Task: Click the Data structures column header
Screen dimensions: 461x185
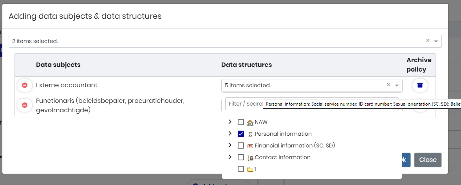Action: [x=247, y=65]
